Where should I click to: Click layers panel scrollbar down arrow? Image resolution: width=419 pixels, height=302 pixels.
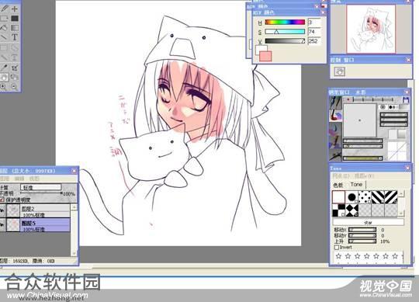point(74,253)
